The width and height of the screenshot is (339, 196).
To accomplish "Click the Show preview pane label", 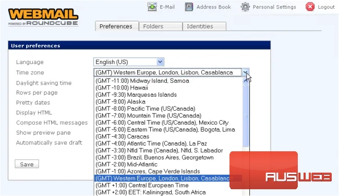I will click(x=43, y=133).
